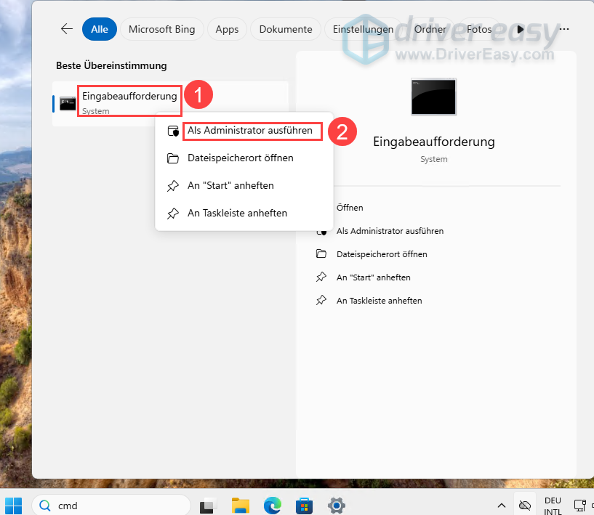Go back with the arrow icon
The width and height of the screenshot is (594, 515).
(x=67, y=29)
